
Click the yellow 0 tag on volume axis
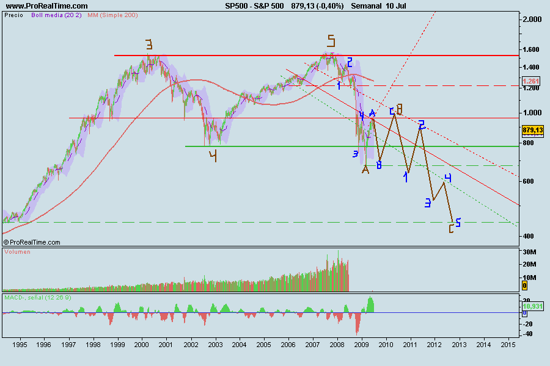(525, 285)
